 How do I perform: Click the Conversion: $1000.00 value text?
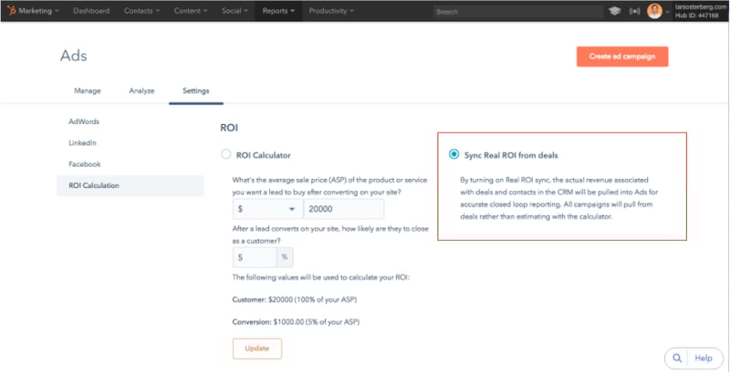[x=296, y=321]
